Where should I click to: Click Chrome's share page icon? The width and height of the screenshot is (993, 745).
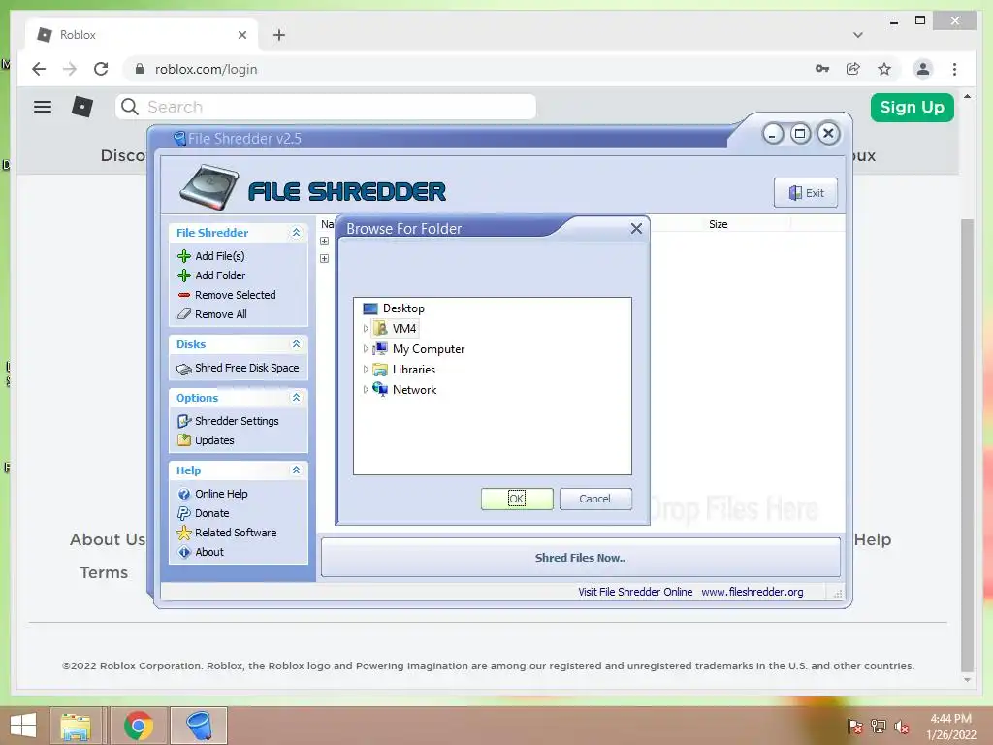pyautogui.click(x=853, y=69)
